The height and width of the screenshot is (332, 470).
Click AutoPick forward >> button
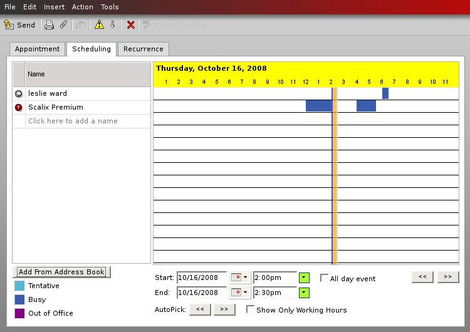[x=223, y=309]
